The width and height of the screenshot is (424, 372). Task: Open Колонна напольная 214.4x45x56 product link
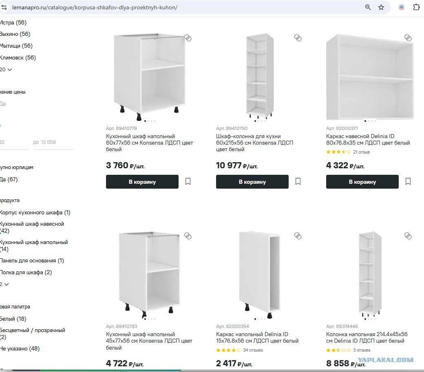(367, 337)
